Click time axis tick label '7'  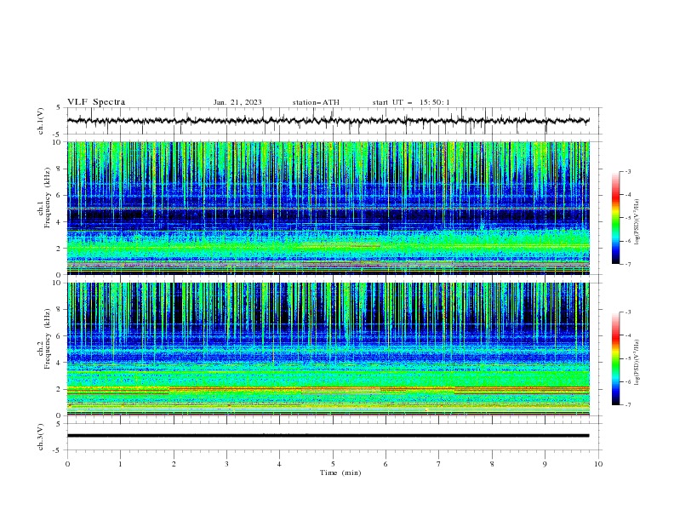click(439, 464)
